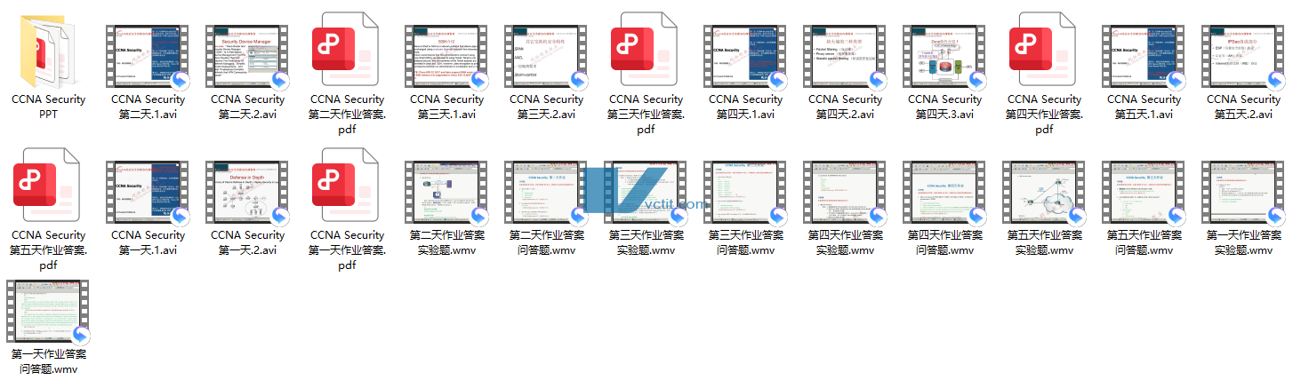Select CCNA Security 第四天.2.avi video icon
This screenshot has width=1293, height=380.
[x=846, y=56]
